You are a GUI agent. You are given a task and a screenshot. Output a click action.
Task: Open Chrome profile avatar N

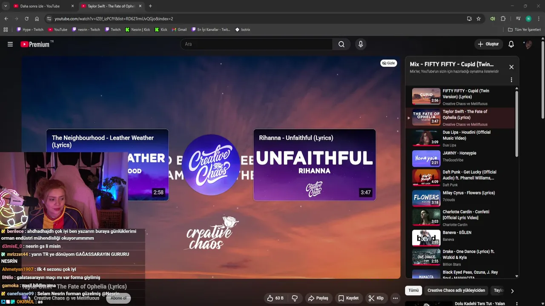click(528, 19)
